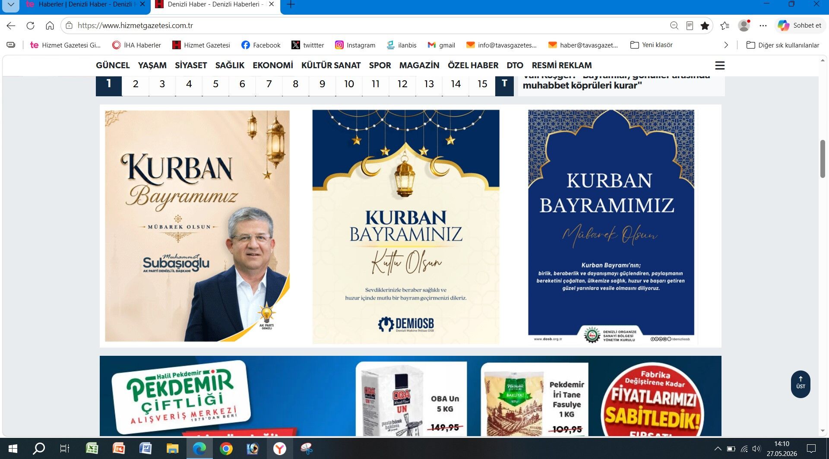The height and width of the screenshot is (459, 829).
Task: Open Yandex browser from the taskbar
Action: [x=280, y=449]
